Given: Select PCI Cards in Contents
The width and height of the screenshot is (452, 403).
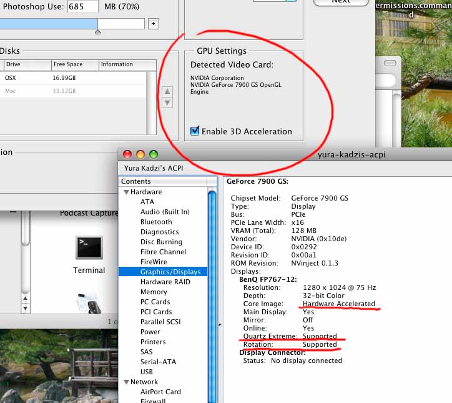Looking at the screenshot, I should click(156, 312).
